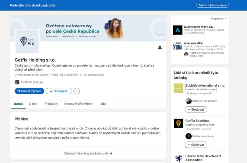The height and width of the screenshot is (163, 247).
Task: Click the Bubblify International logo
Action: [x=179, y=88]
